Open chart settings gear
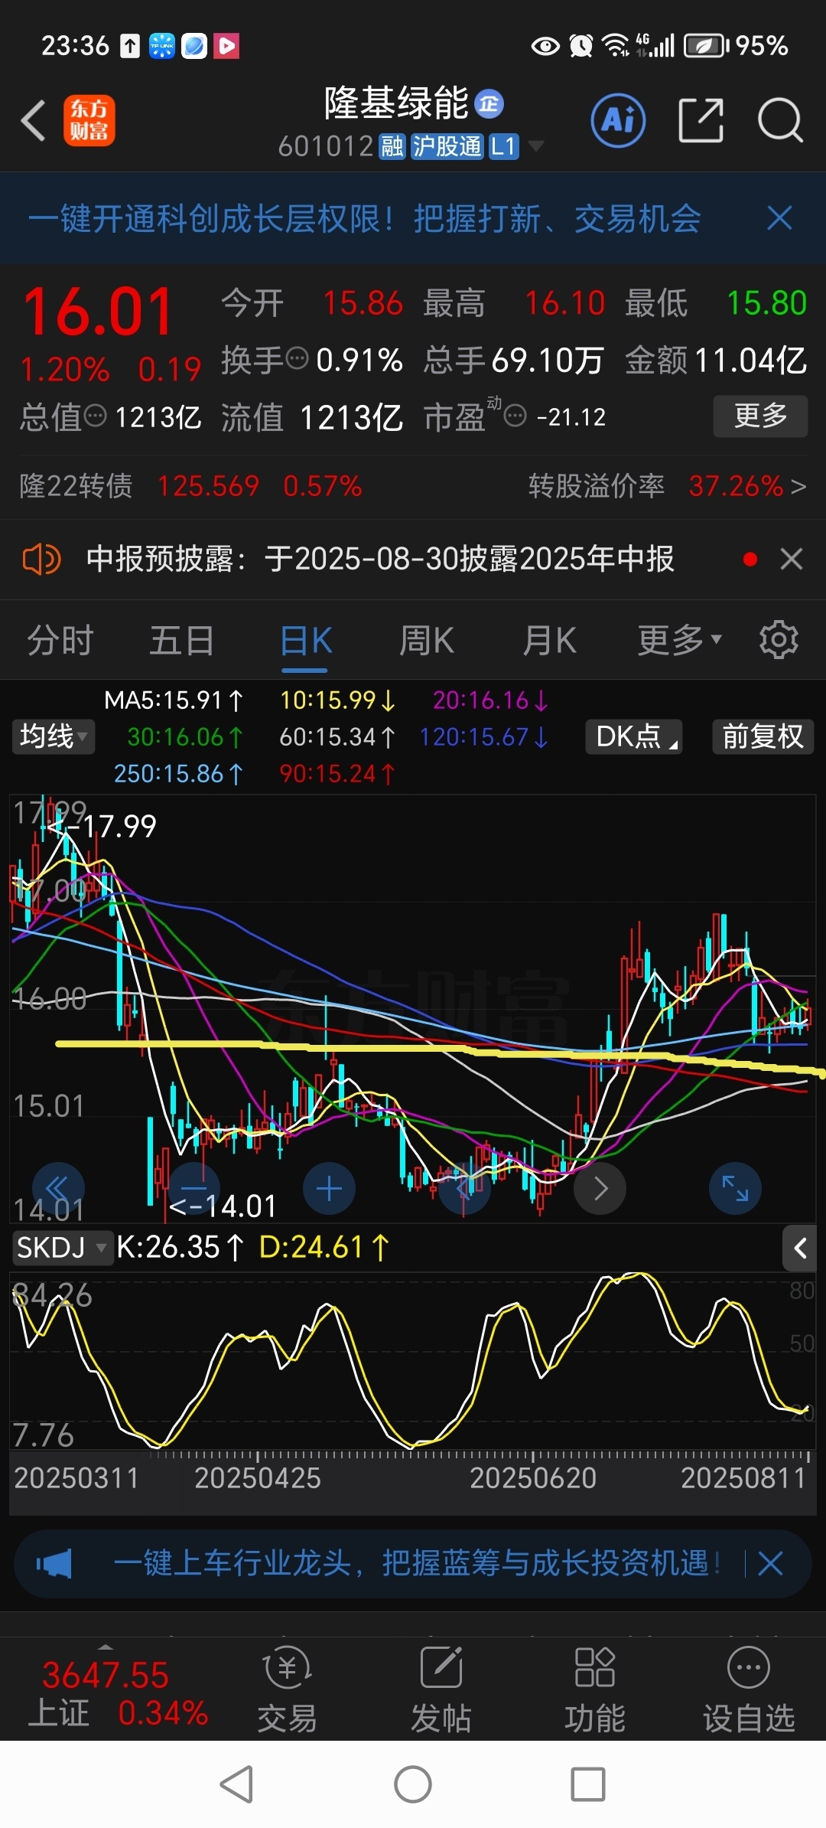The image size is (826, 1828). tap(779, 640)
